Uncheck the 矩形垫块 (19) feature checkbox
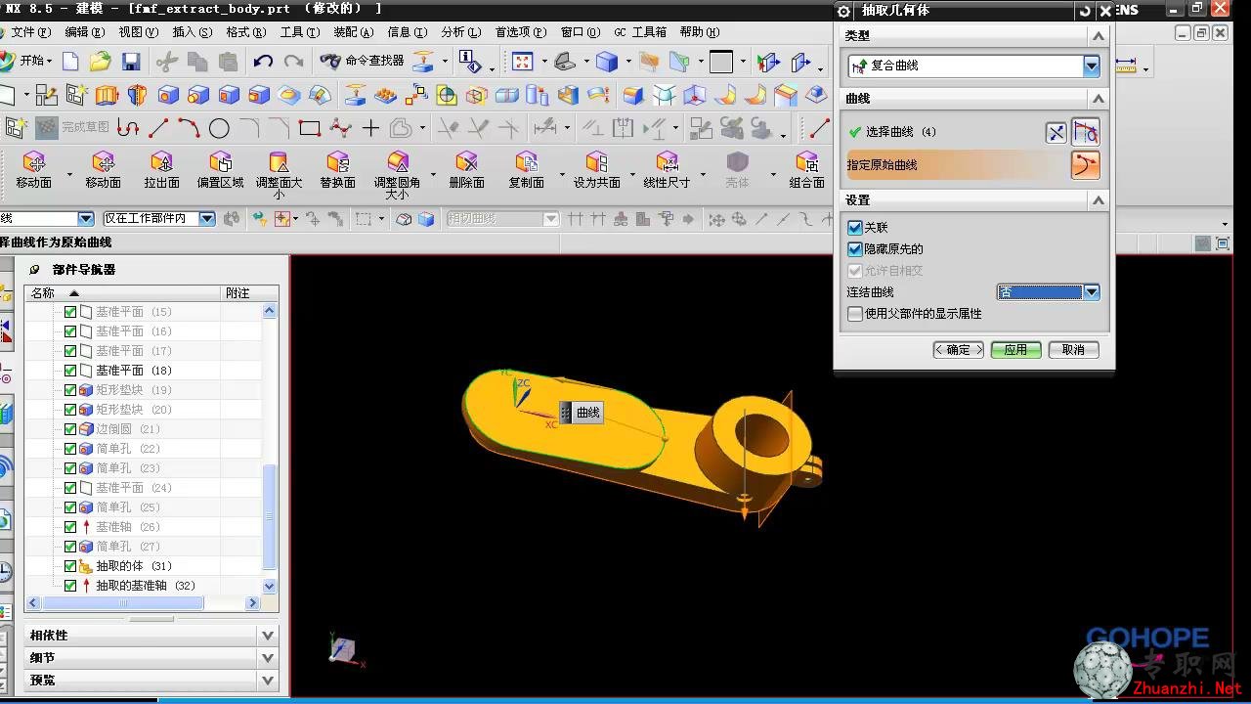The width and height of the screenshot is (1251, 704). (70, 390)
